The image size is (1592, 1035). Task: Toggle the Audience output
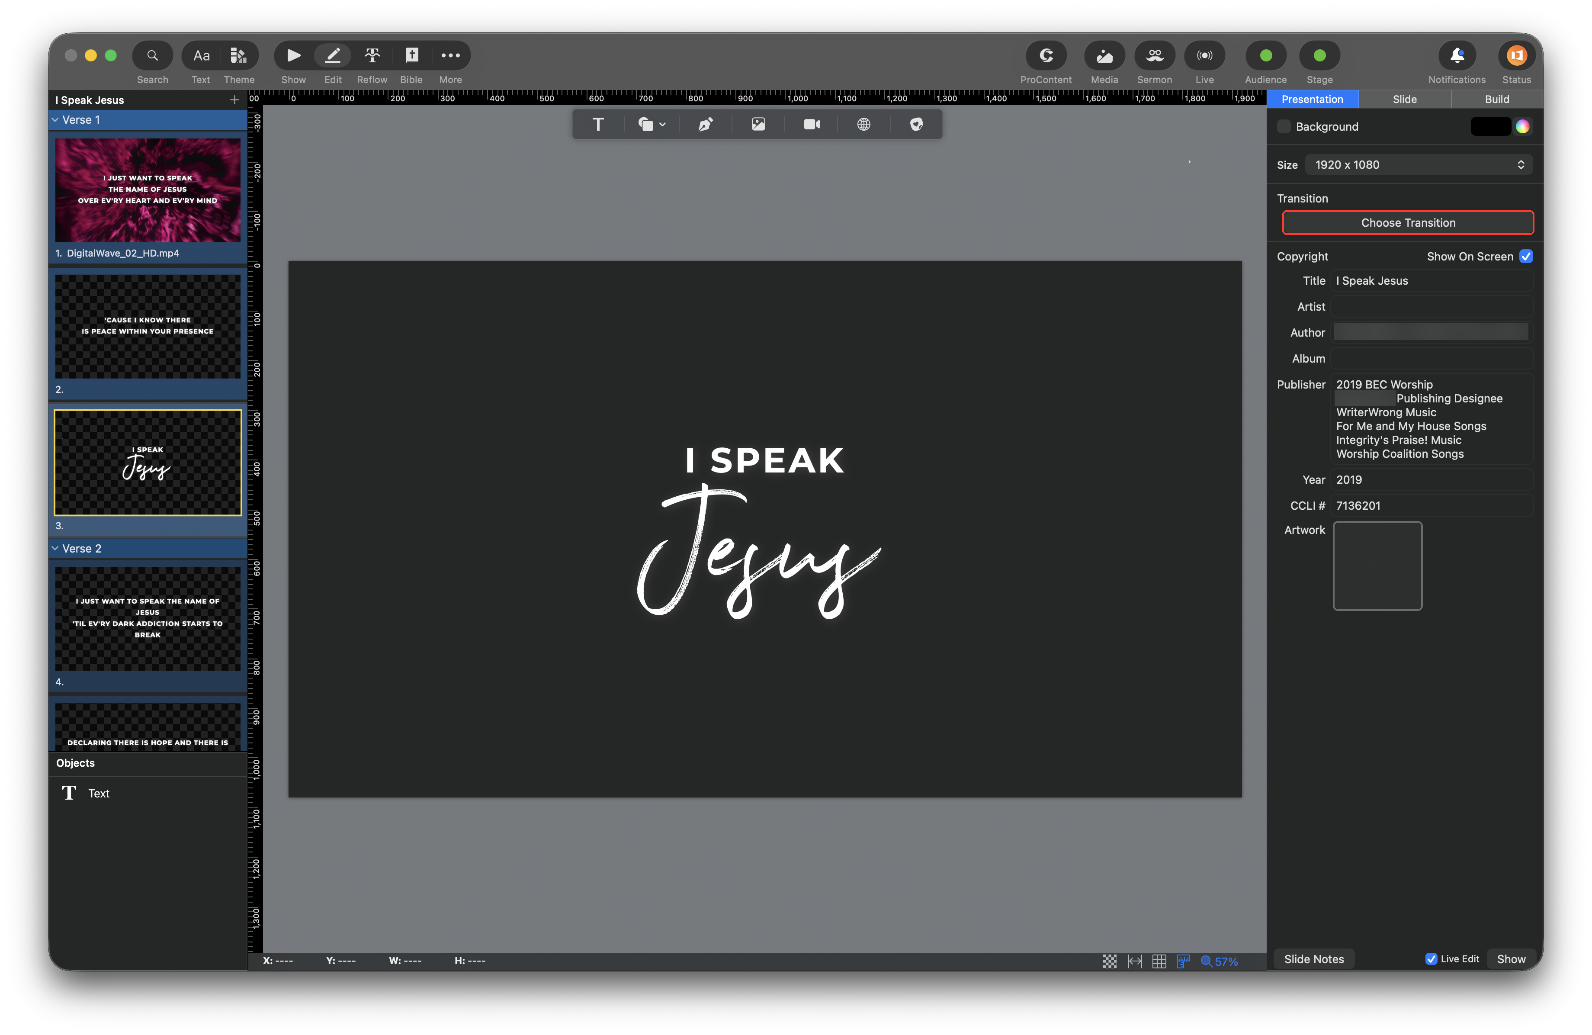coord(1265,55)
